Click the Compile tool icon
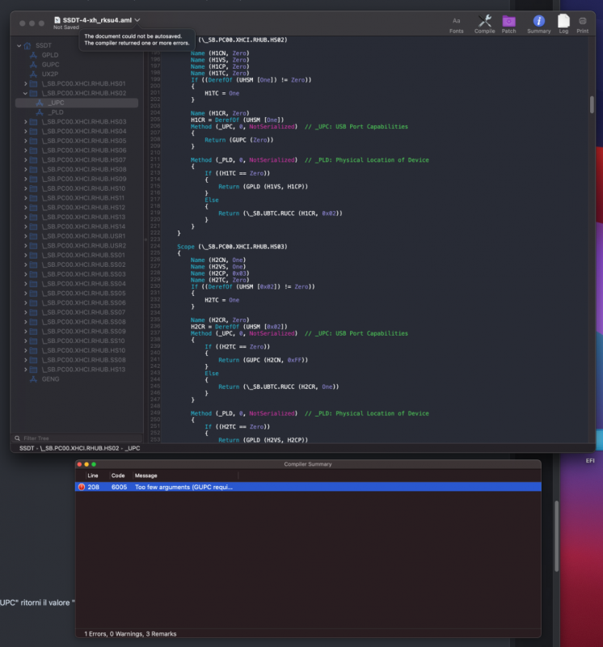 484,23
